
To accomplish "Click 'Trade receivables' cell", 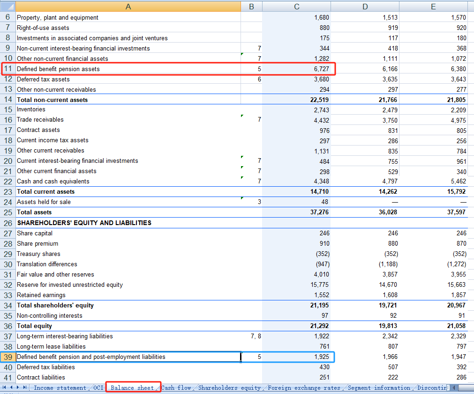I will [x=128, y=120].
